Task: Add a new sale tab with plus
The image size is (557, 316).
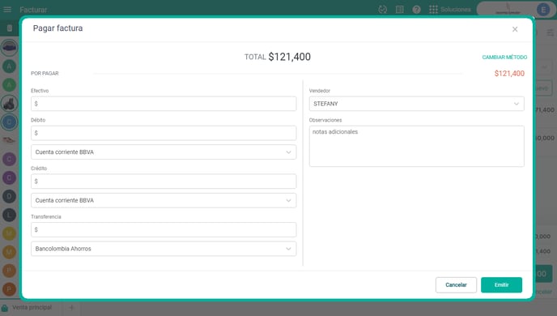Action: coord(71,307)
